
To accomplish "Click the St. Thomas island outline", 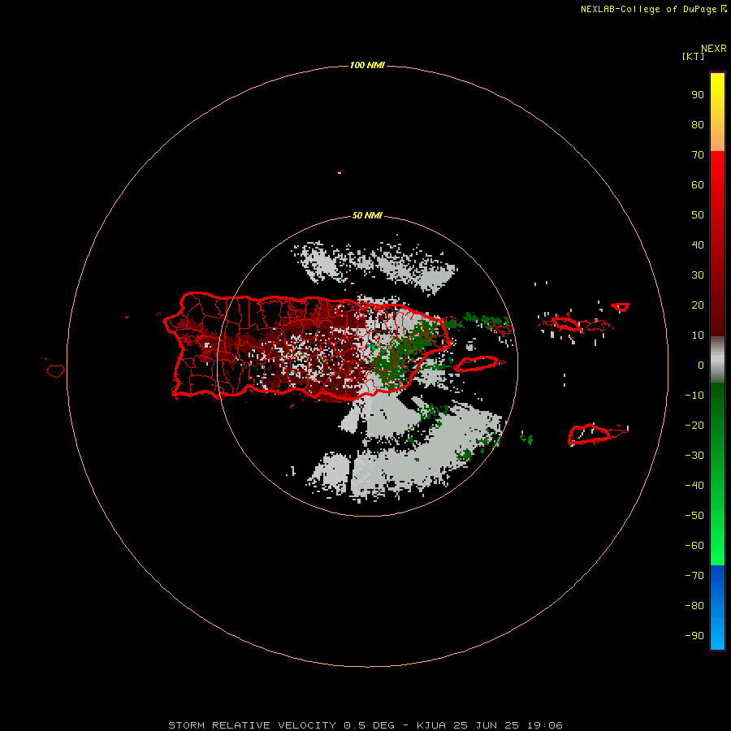I will 566,323.
